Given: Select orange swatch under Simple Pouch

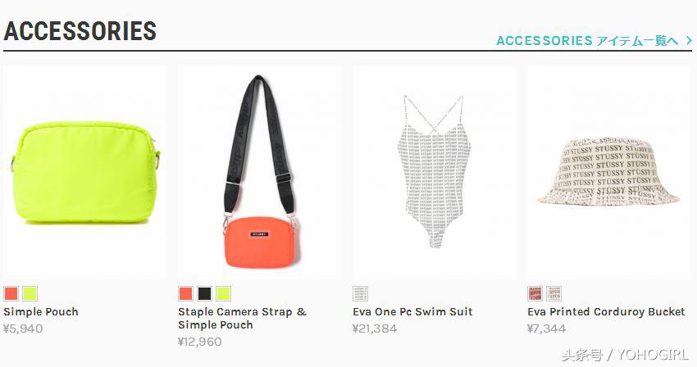Looking at the screenshot, I should pos(11,293).
